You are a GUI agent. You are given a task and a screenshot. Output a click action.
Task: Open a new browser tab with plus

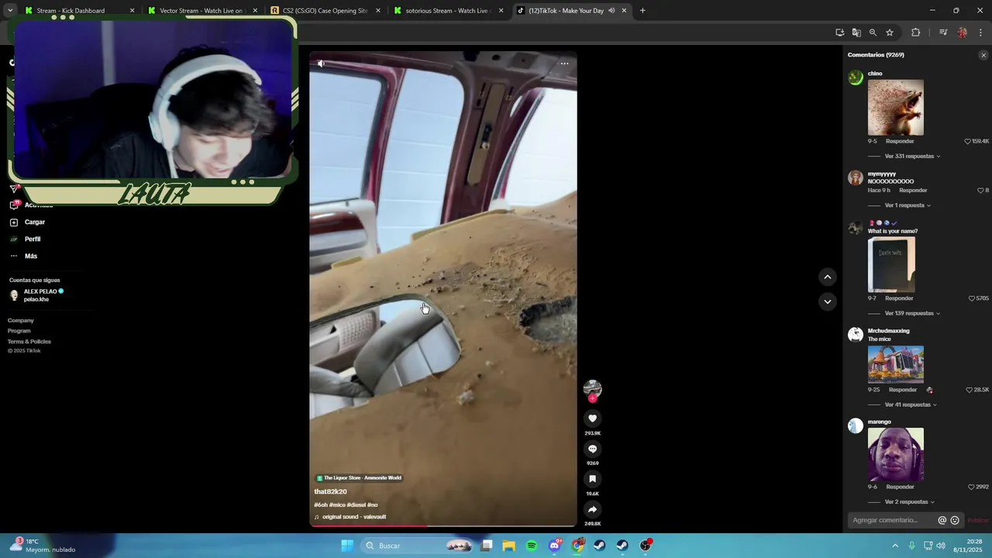(x=642, y=11)
